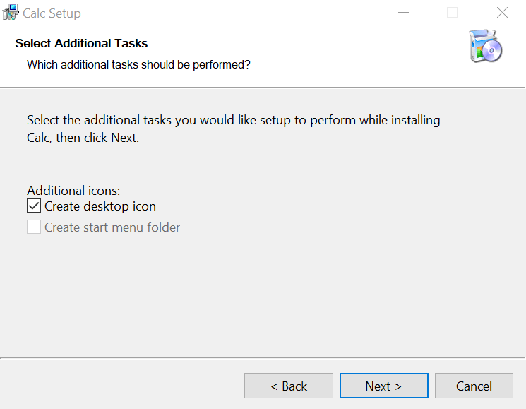Viewport: 526px width, 409px height.
Task: Click the "Additional icons:" group label
Action: pyautogui.click(x=73, y=191)
